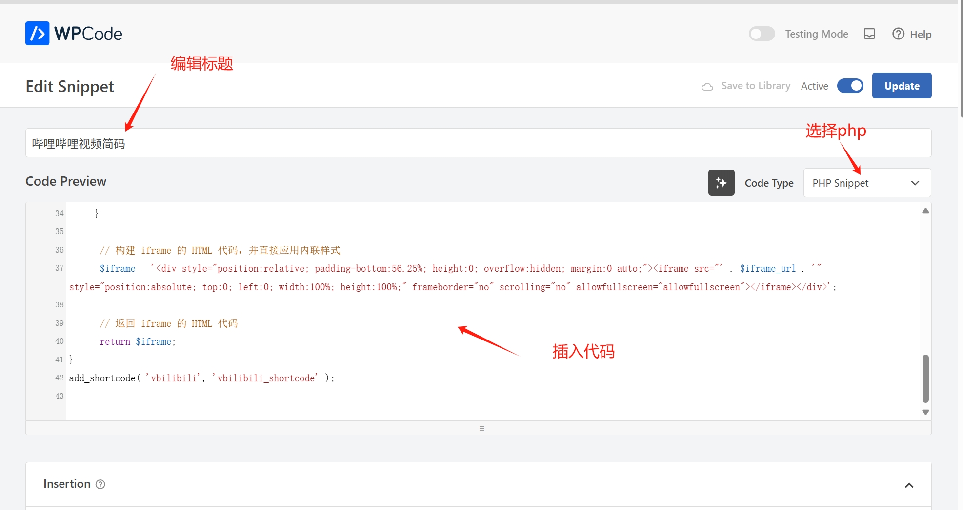Click the Insertion section heading
The width and height of the screenshot is (963, 510).
coord(67,484)
